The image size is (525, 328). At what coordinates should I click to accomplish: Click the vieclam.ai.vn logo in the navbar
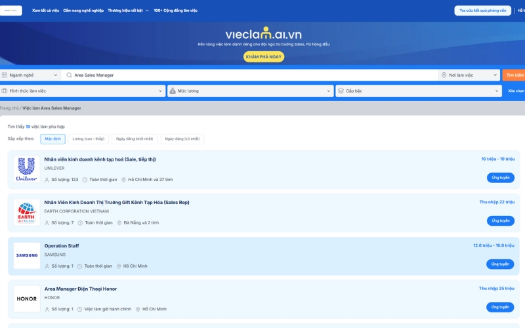[10, 10]
